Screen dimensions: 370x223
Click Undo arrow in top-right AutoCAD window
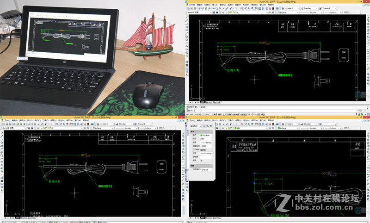(230, 8)
